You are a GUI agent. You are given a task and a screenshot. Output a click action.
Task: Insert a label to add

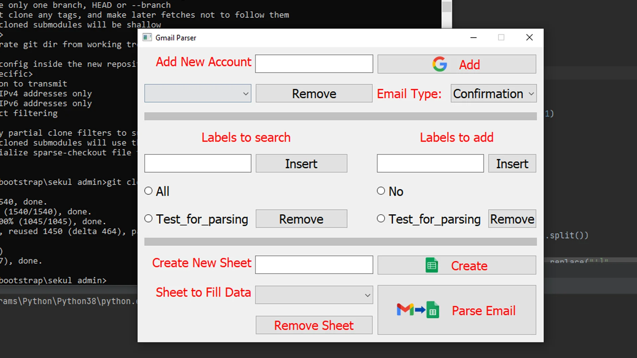click(512, 163)
